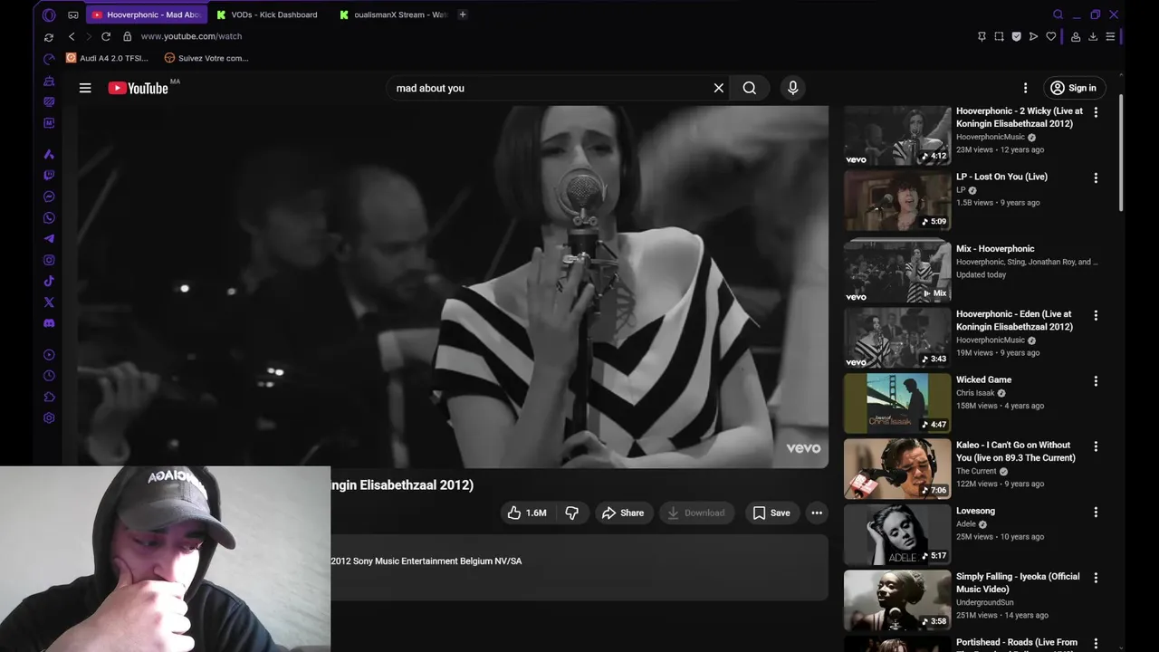Click the Aria AI icon in sidebar
This screenshot has width=1159, height=652.
click(49, 154)
